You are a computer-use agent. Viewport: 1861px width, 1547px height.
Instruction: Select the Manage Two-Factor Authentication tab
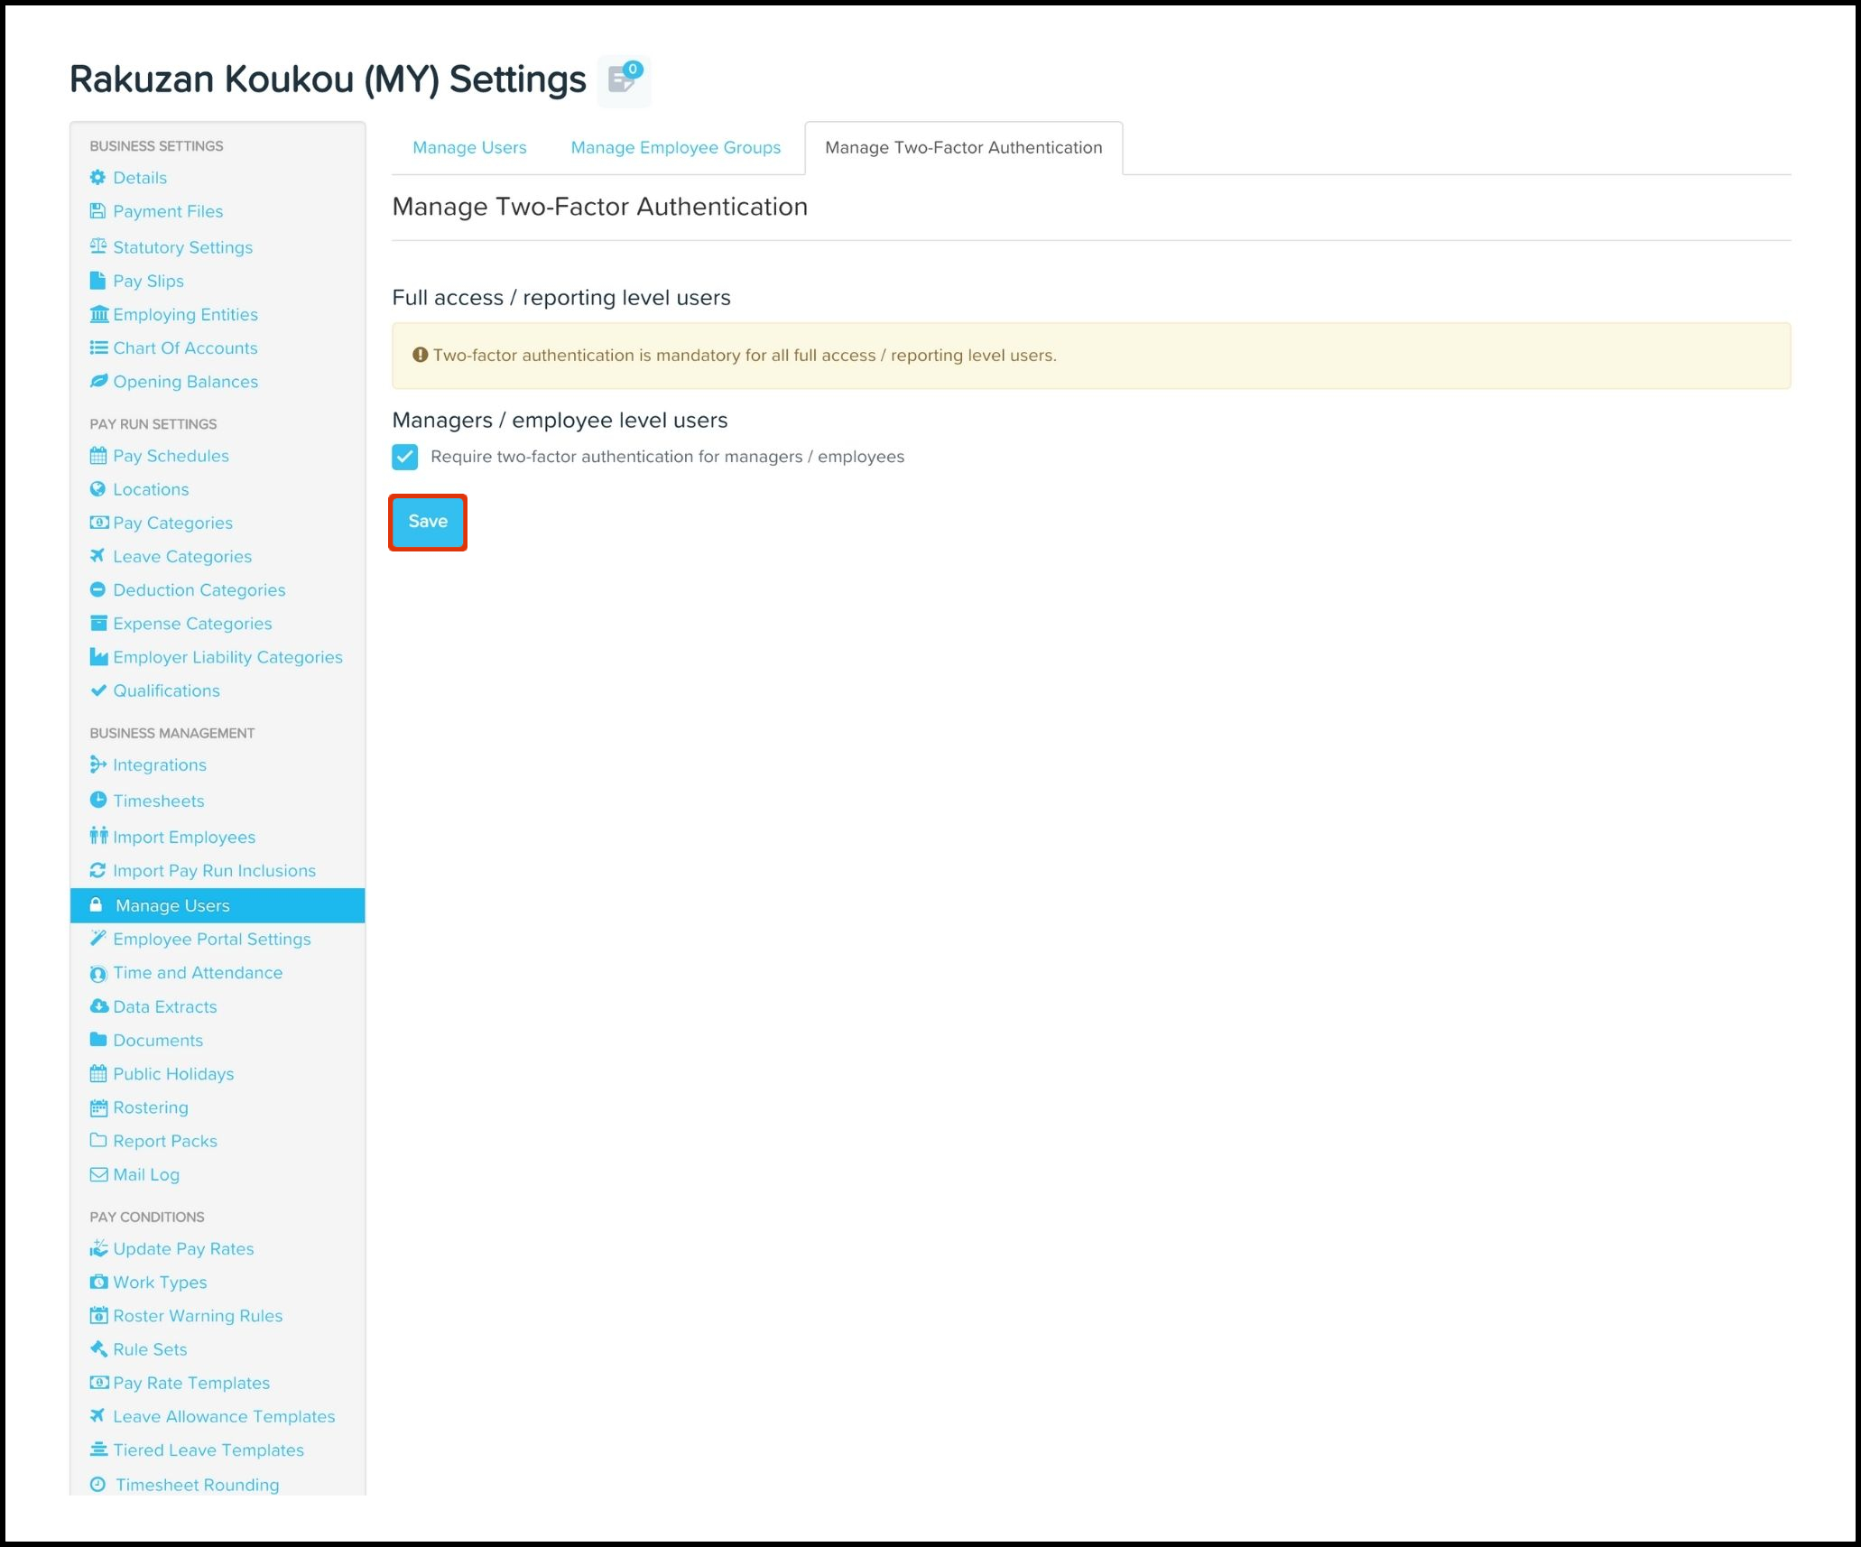click(x=963, y=148)
